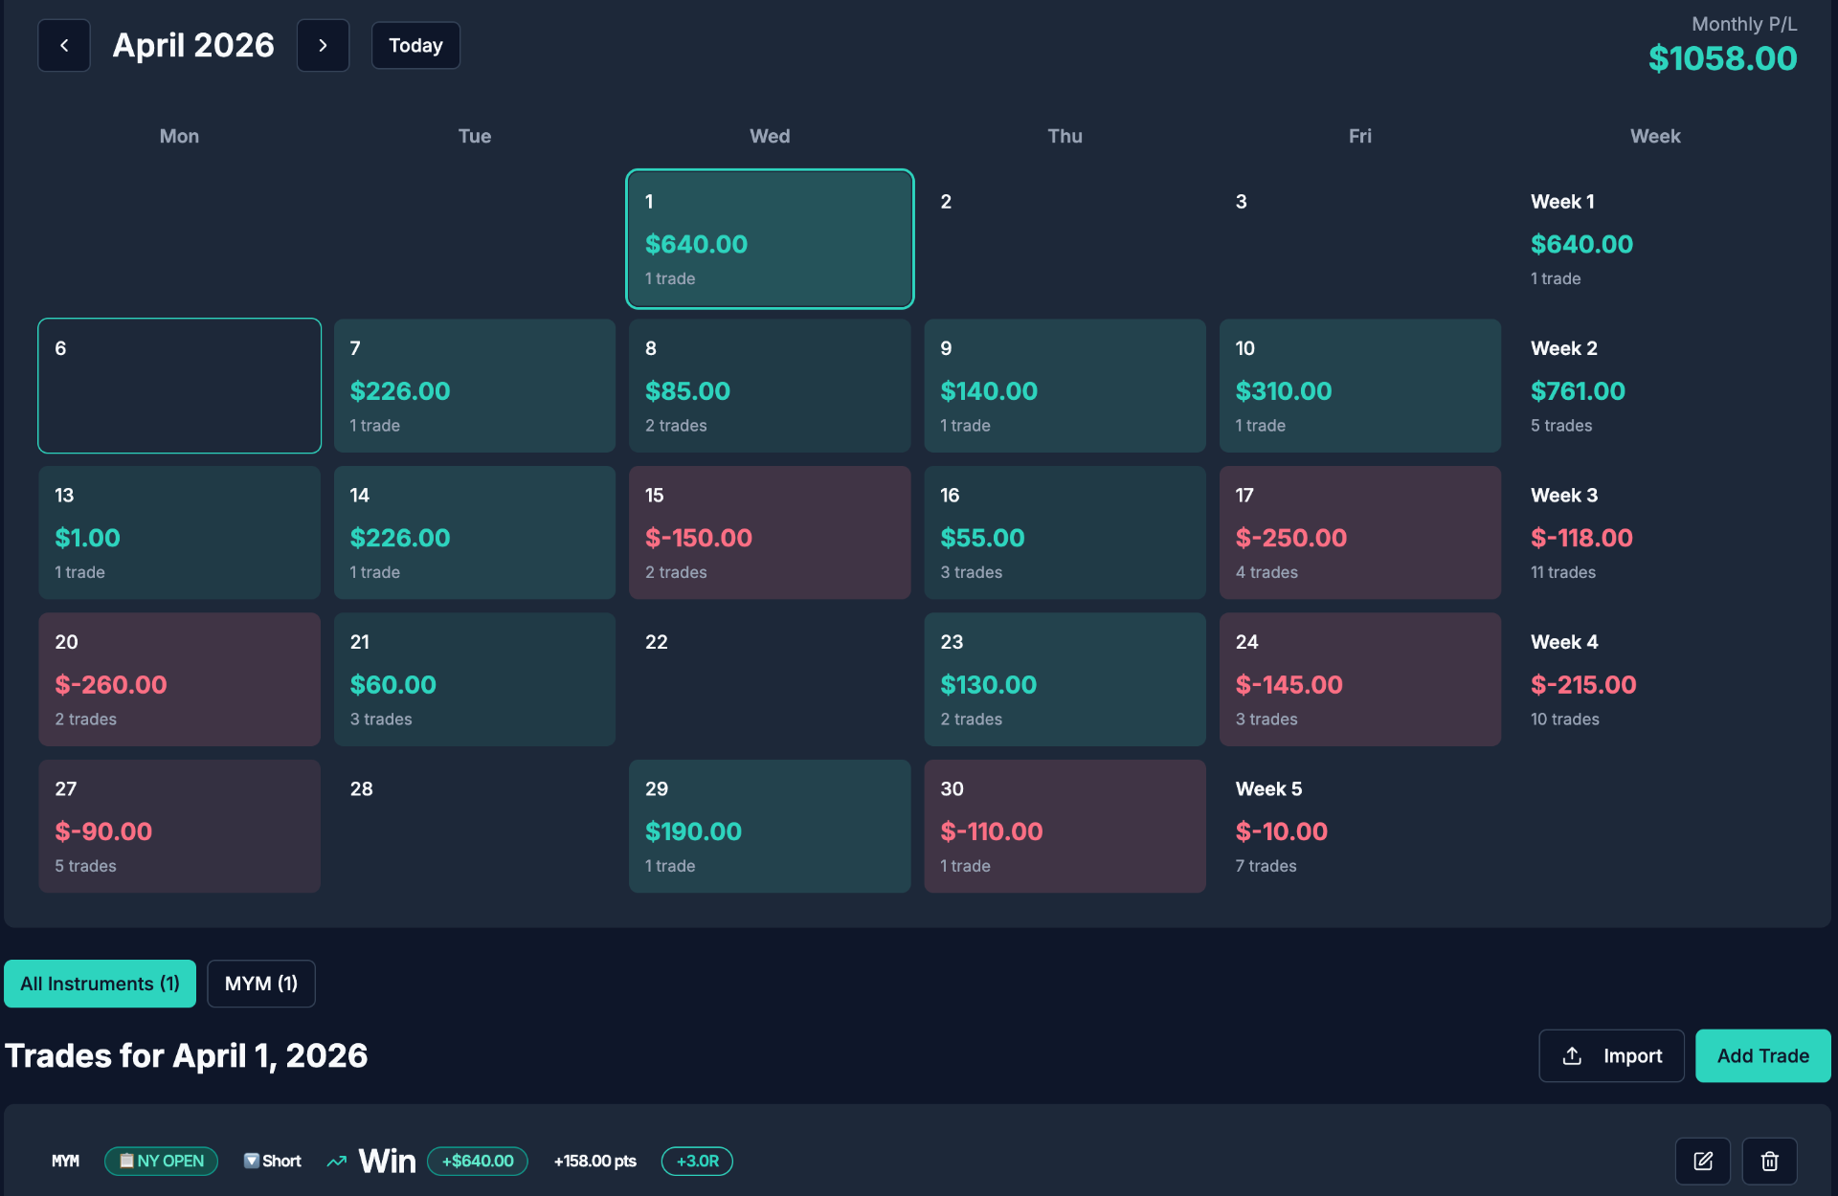Click the Today button
The width and height of the screenshot is (1838, 1196).
[415, 45]
